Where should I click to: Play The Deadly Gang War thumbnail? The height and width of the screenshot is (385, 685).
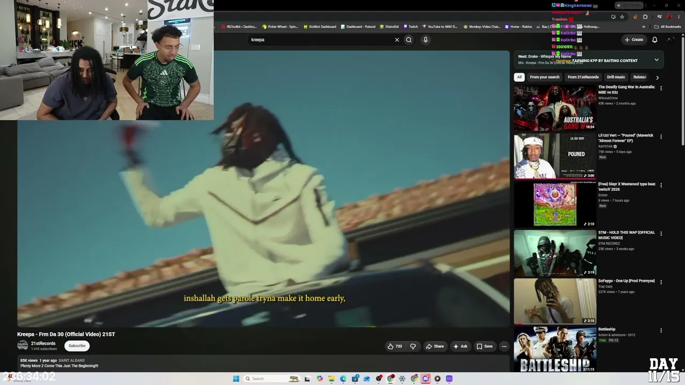click(555, 108)
